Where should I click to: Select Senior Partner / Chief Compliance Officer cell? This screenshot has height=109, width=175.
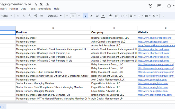click(53, 87)
